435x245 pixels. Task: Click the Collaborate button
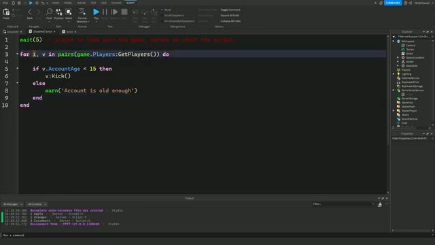tap(393, 3)
